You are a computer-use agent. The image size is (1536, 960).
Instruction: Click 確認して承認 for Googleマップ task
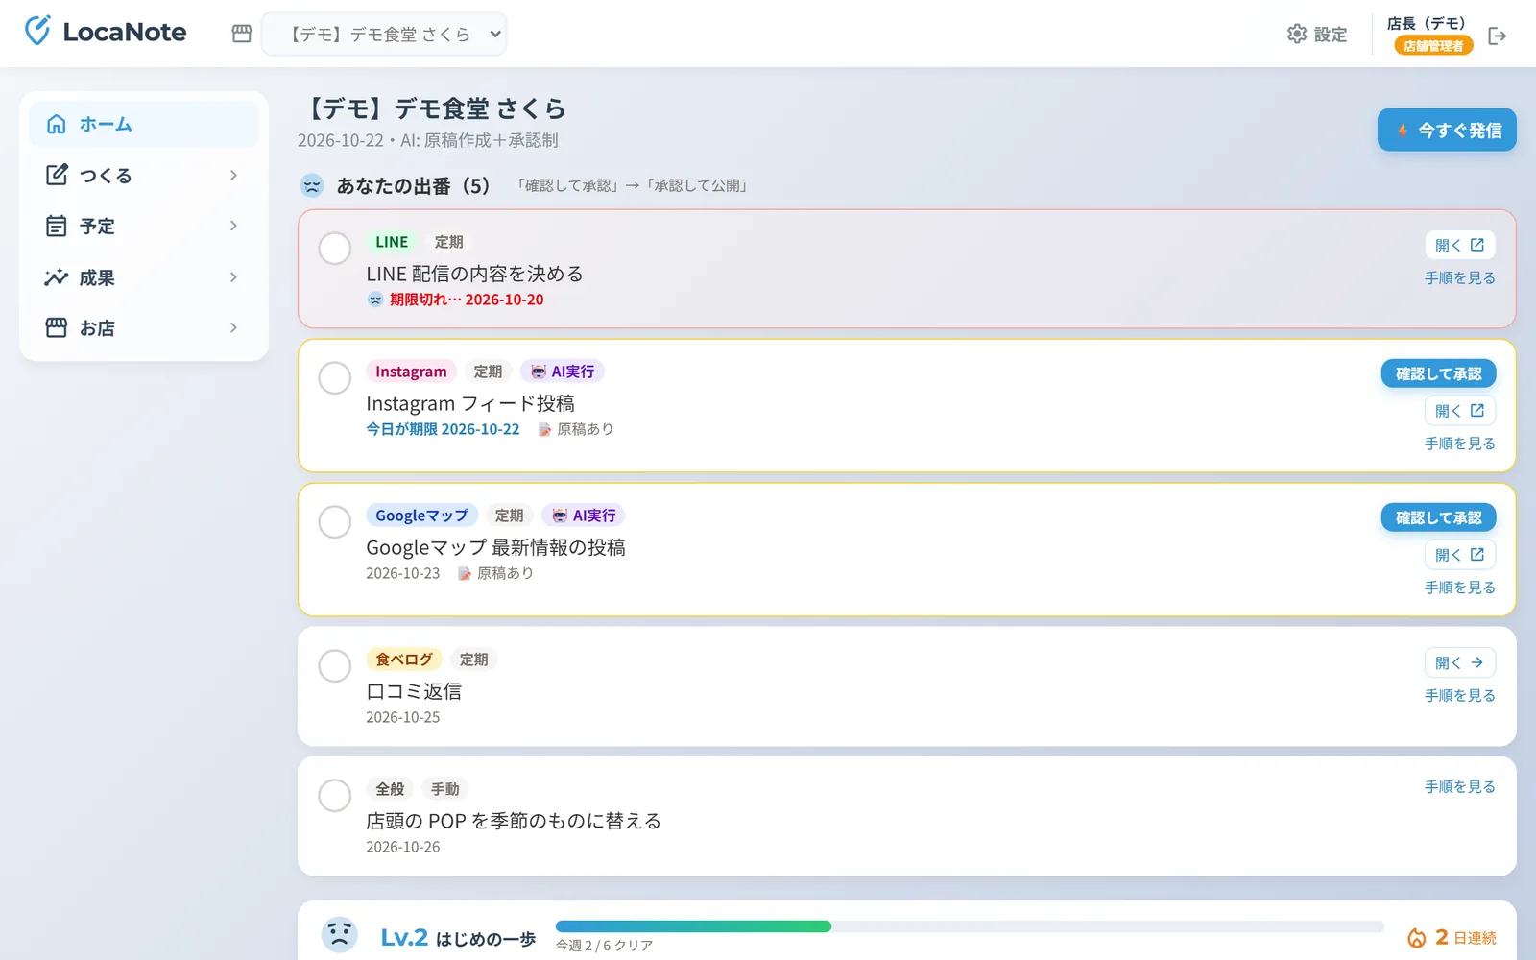click(x=1438, y=517)
